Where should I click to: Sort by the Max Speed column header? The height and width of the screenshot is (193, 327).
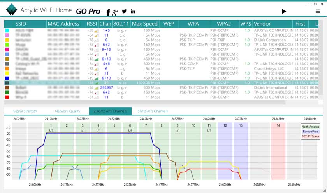click(x=144, y=24)
